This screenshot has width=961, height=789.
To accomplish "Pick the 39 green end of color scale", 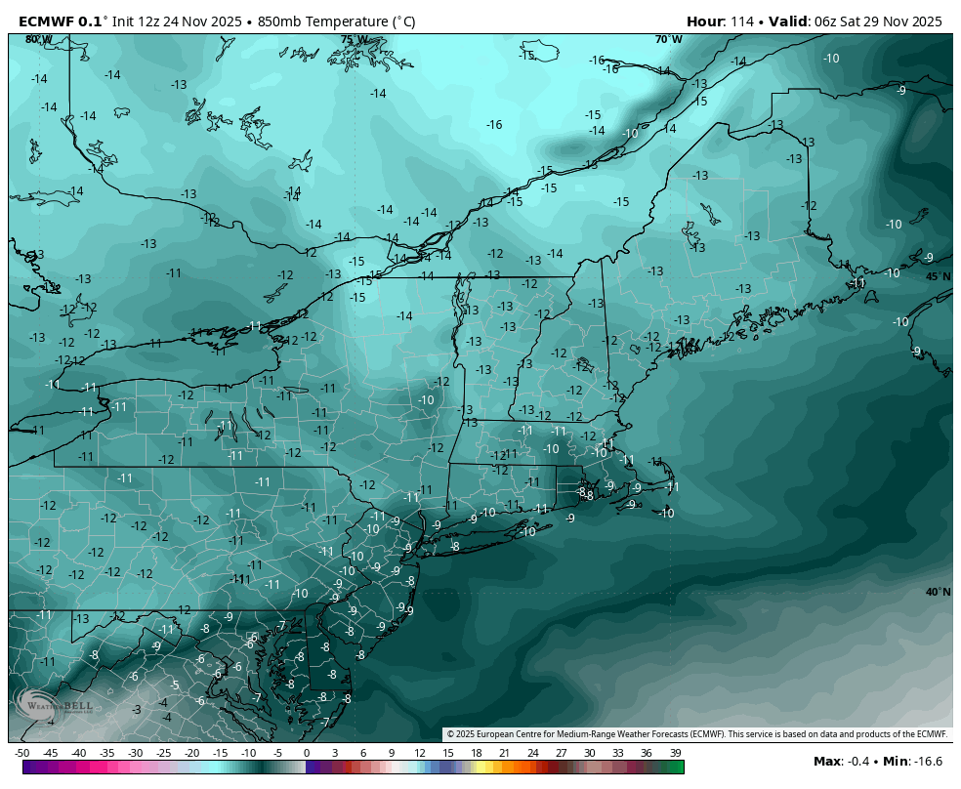I will pyautogui.click(x=676, y=768).
